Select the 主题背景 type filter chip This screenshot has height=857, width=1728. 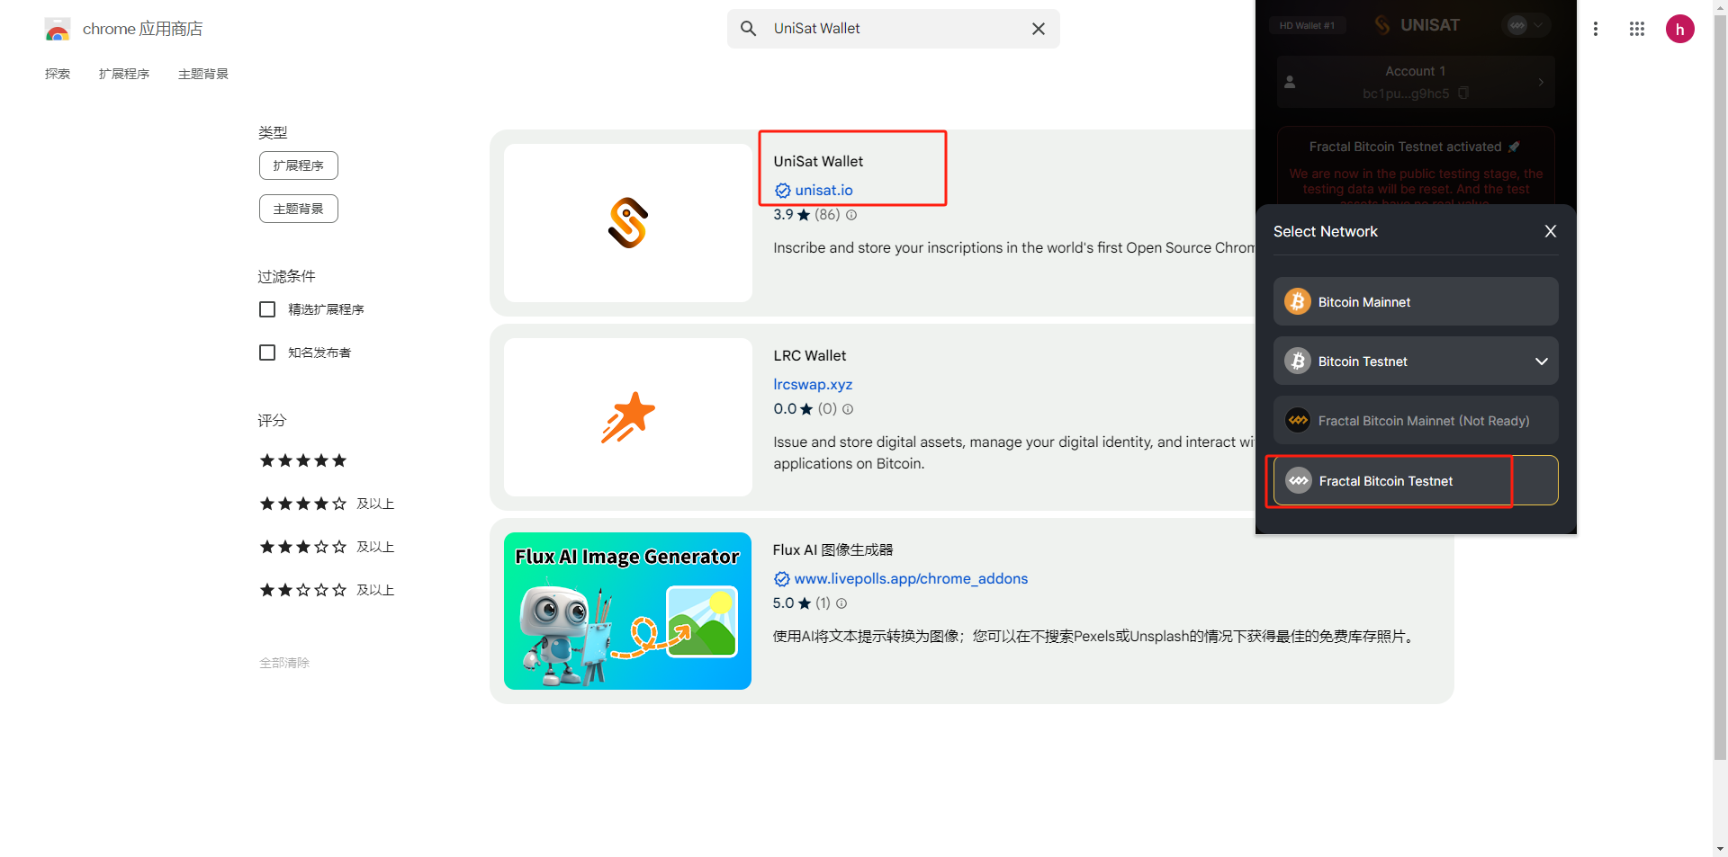299,209
